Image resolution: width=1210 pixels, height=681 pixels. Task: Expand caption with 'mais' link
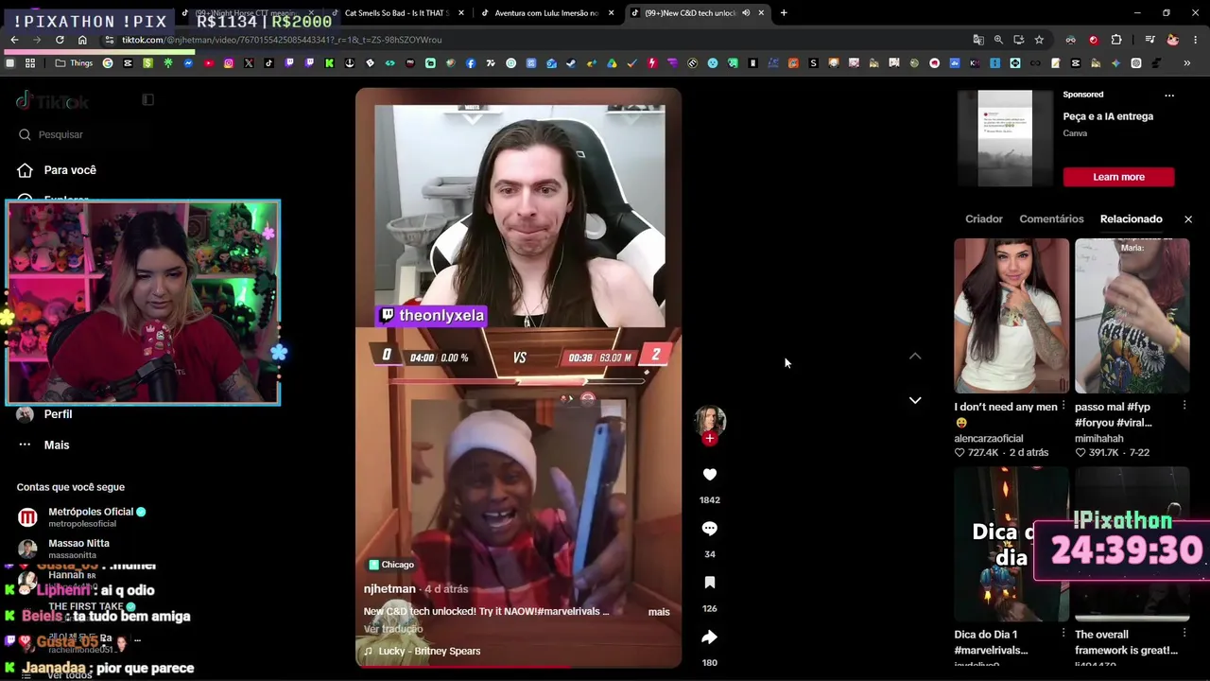click(x=659, y=612)
